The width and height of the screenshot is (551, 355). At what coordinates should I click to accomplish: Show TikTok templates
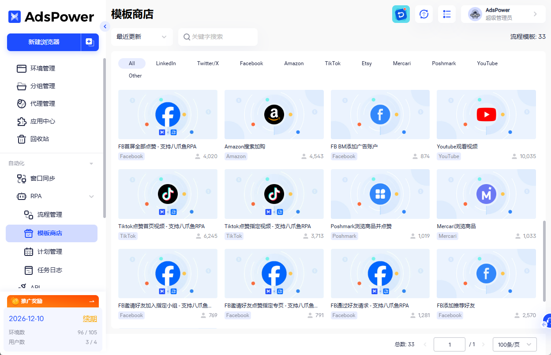[333, 63]
